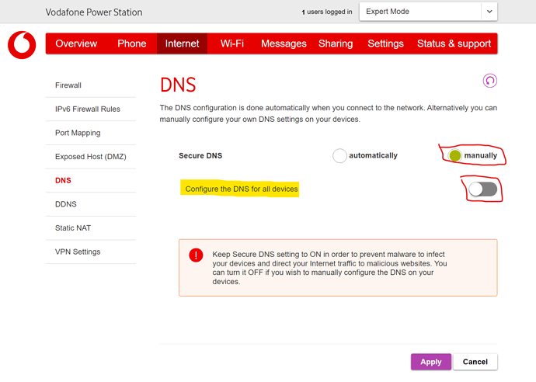Click 'Configure the DNS for all devices' text
This screenshot has height=382, width=536.
[242, 189]
